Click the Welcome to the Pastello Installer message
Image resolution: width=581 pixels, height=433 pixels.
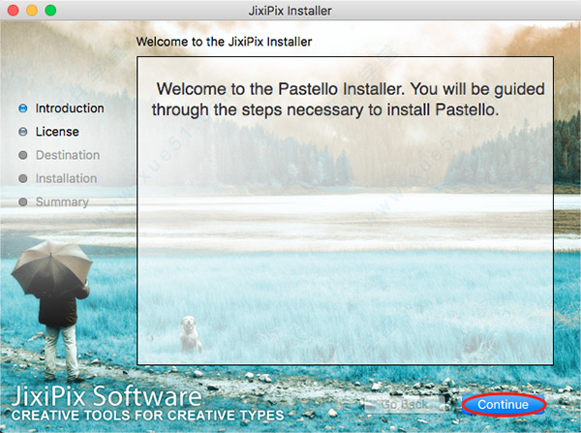pos(348,100)
